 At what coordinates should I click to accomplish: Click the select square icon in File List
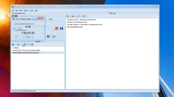click(79, 16)
